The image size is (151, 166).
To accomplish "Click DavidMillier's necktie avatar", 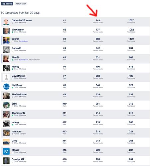I will 6,77.
